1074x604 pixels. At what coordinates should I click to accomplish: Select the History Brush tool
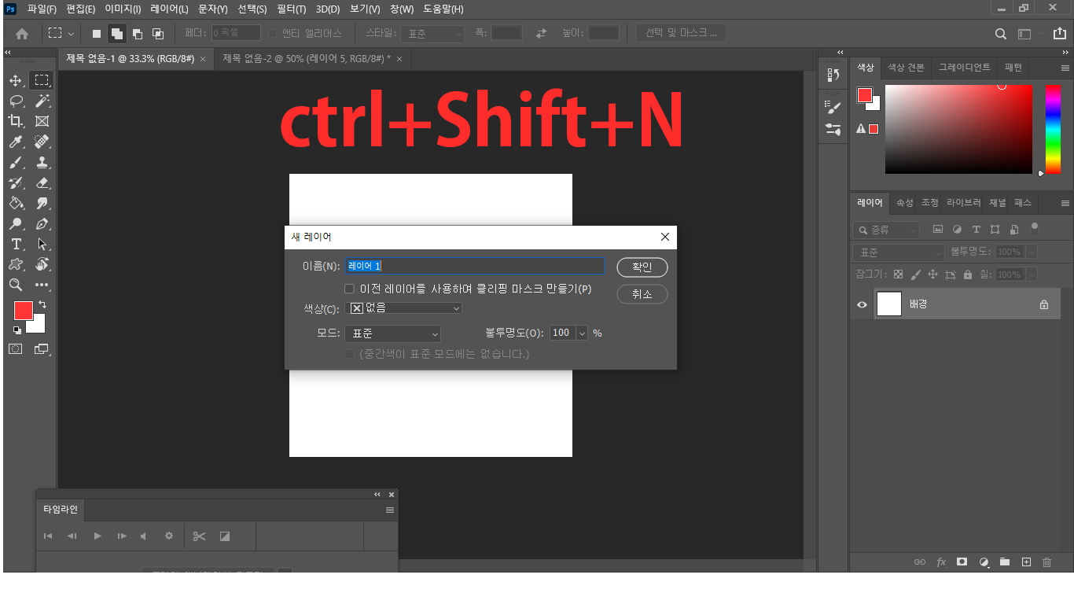click(15, 182)
